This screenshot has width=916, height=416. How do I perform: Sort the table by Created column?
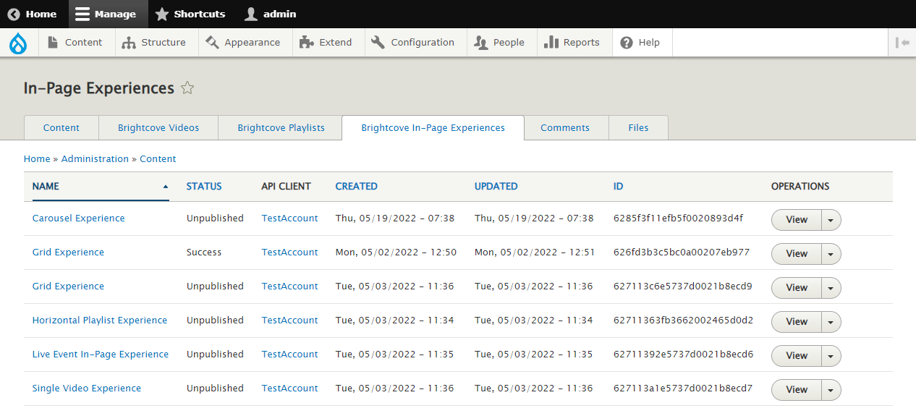pos(356,187)
